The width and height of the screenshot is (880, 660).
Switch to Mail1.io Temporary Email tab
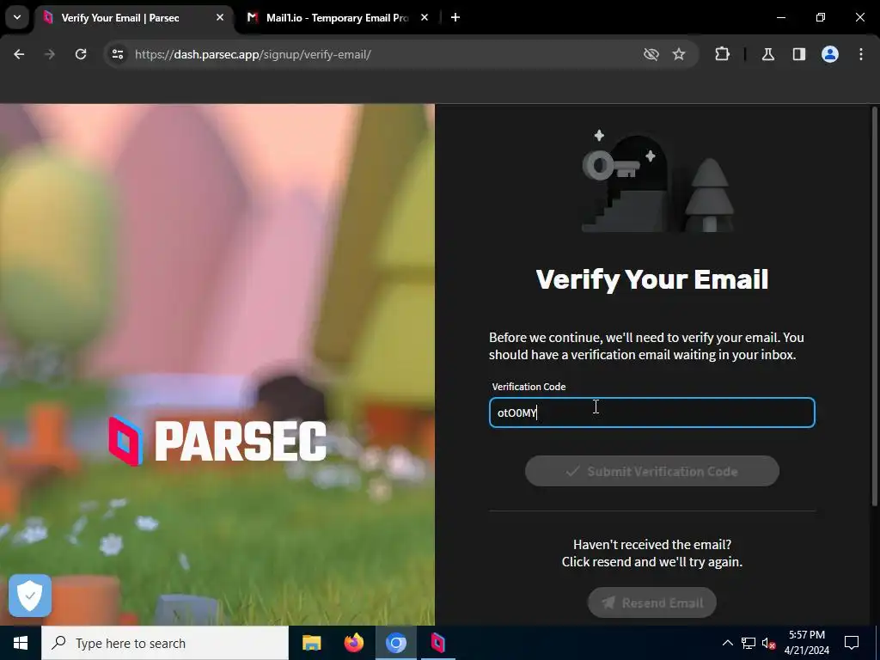339,18
